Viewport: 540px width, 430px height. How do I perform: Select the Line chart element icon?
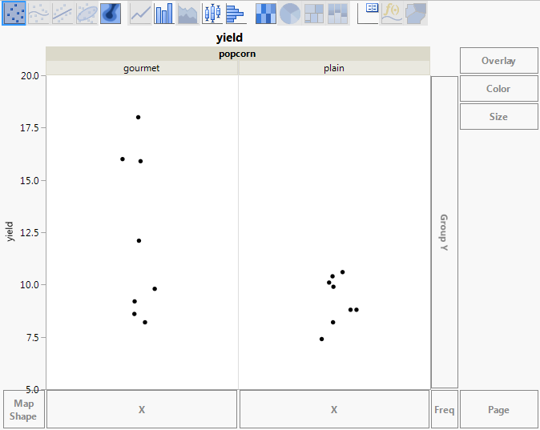click(x=140, y=14)
